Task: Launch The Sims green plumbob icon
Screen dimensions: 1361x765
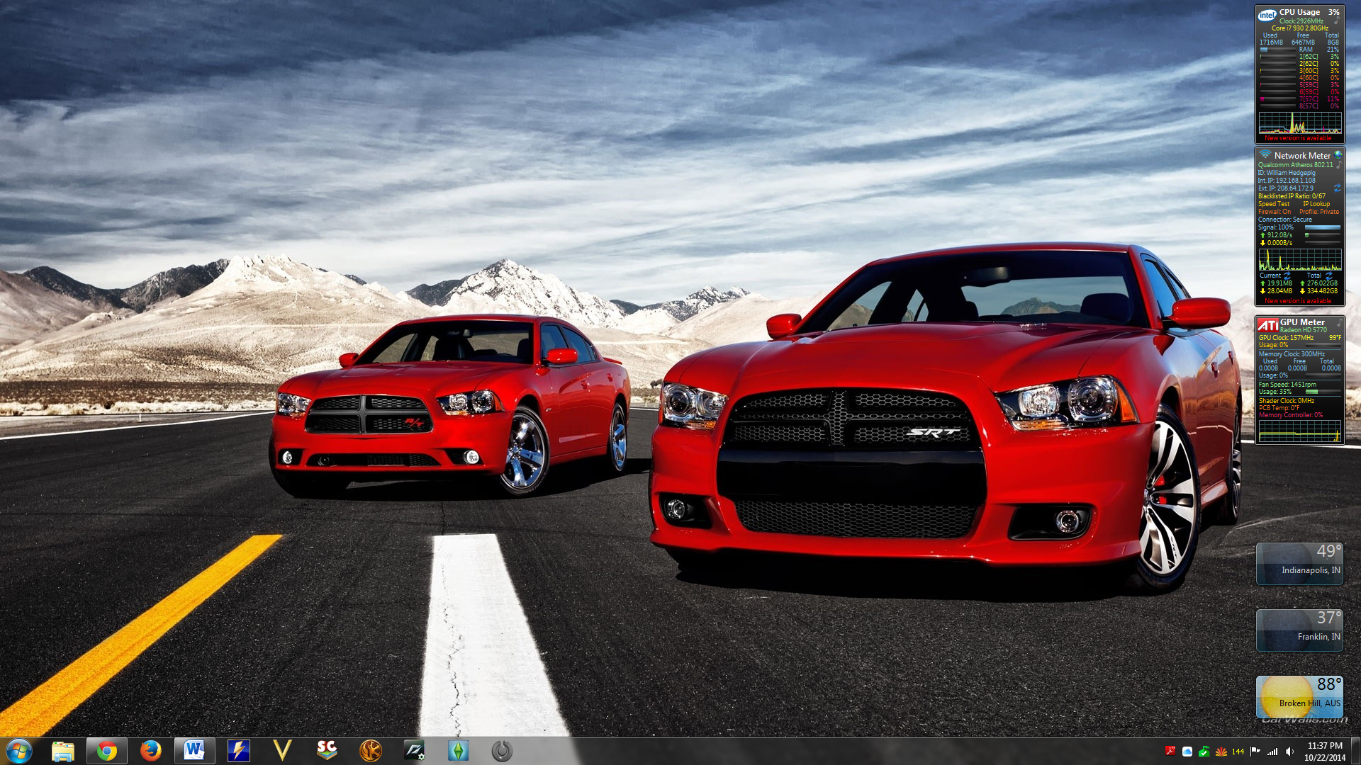Action: tap(458, 750)
